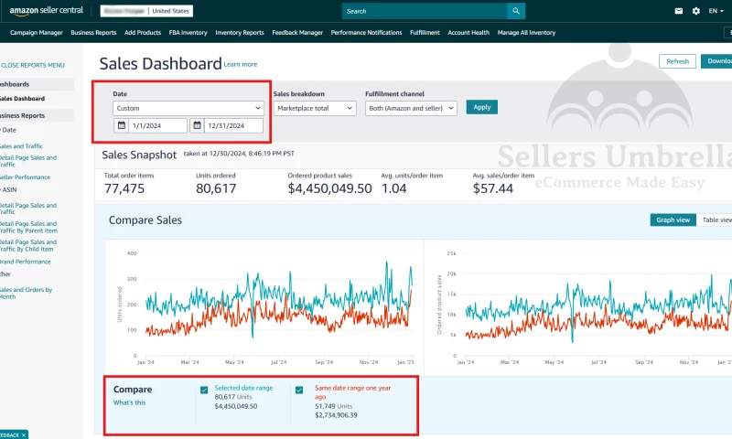The image size is (732, 439).
Task: Open the mail messages icon
Action: pos(679,11)
